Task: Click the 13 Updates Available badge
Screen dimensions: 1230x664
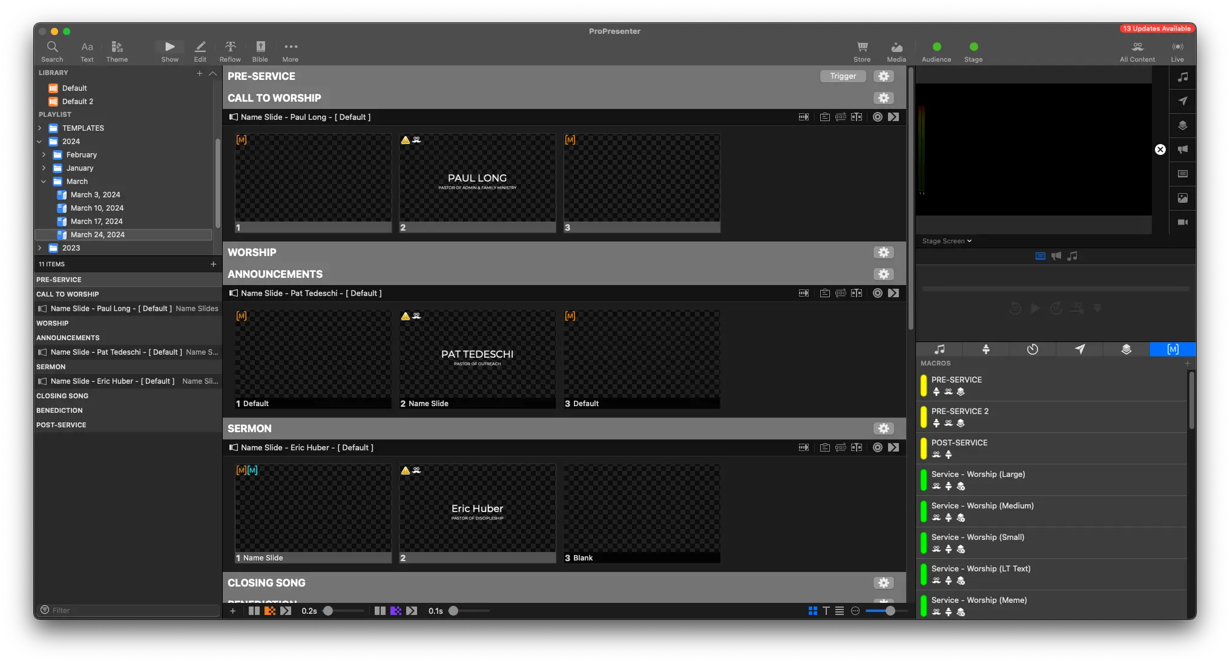Action: click(1156, 28)
